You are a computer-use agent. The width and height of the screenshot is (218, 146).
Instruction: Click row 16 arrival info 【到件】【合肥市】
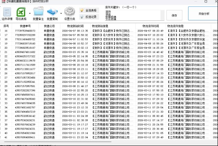(x=113, y=31)
